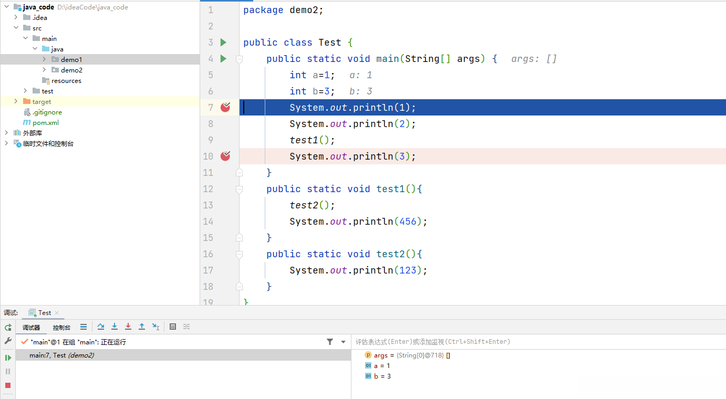Click the Step Out debug icon
Viewport: 726px width, 399px height.
pos(142,327)
